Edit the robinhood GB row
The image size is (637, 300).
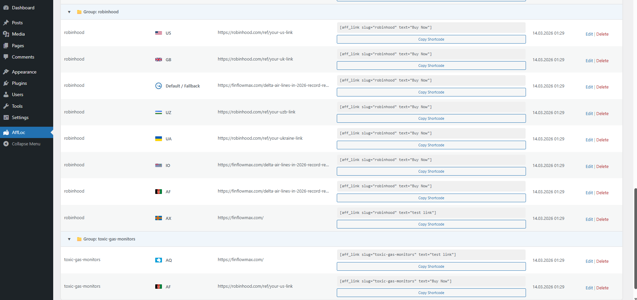pyautogui.click(x=589, y=61)
